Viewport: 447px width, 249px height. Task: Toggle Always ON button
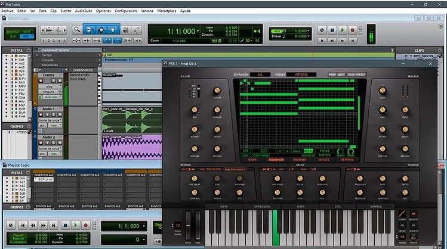tap(414, 225)
